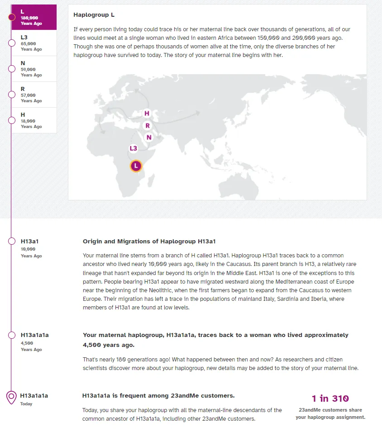Click the Haplogroup L heading
The height and width of the screenshot is (432, 382).
(94, 14)
